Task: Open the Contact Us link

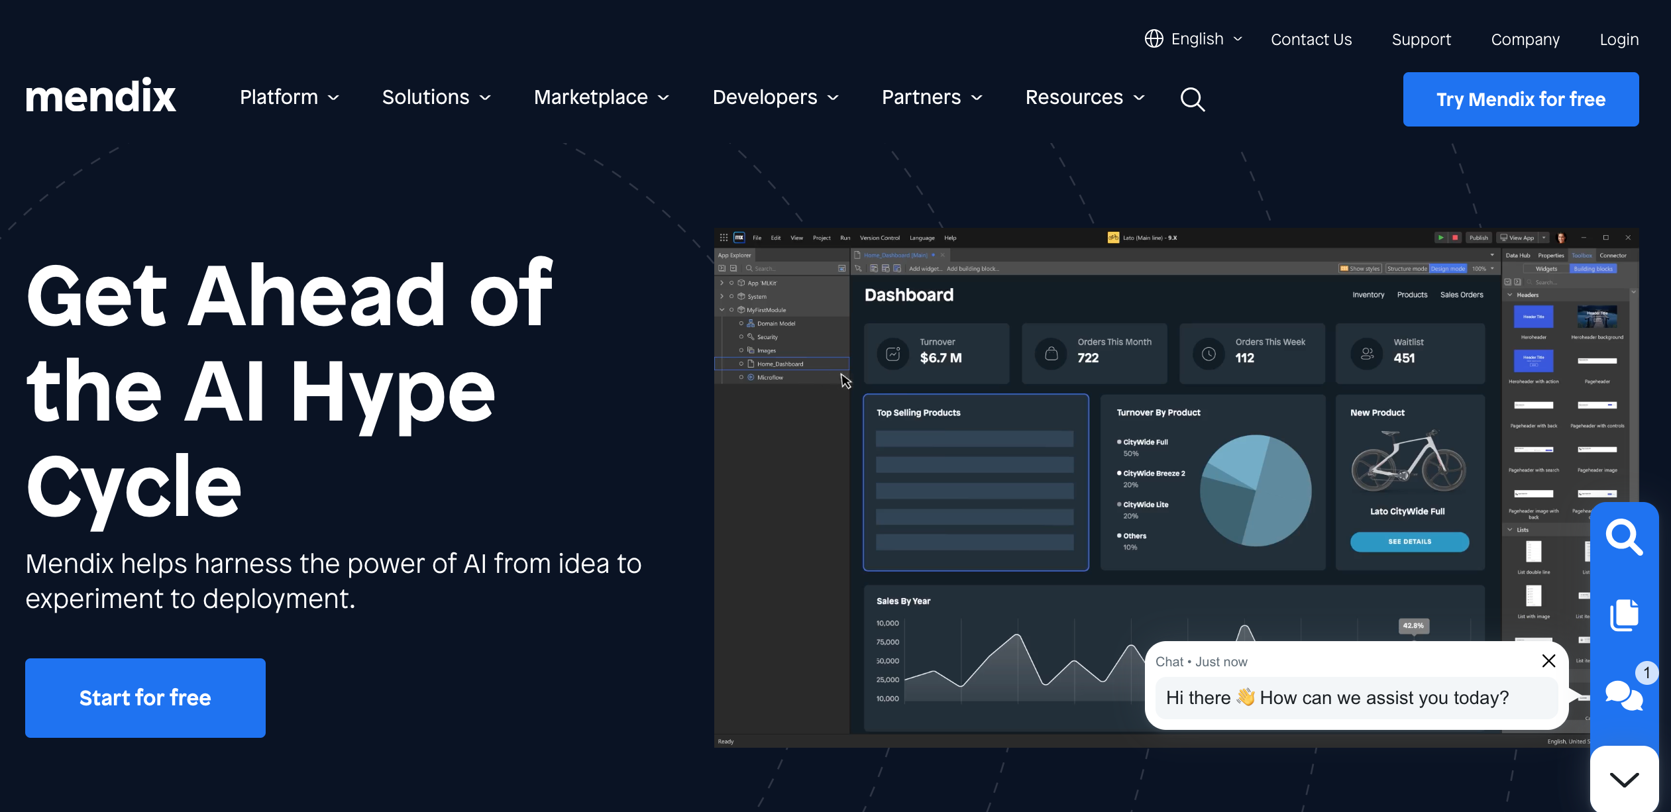Action: [1311, 40]
